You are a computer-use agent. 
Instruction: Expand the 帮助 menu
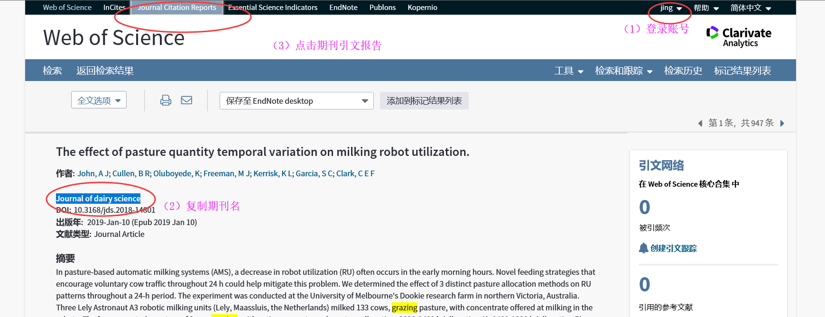click(x=706, y=8)
